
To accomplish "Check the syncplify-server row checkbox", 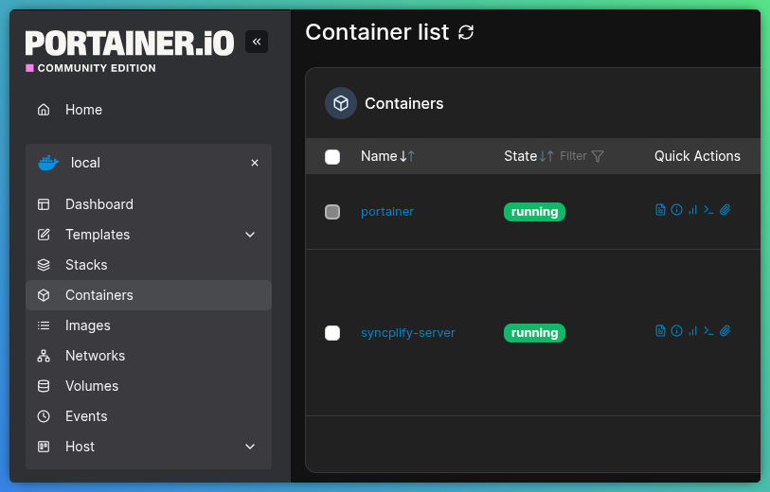I will 332,333.
